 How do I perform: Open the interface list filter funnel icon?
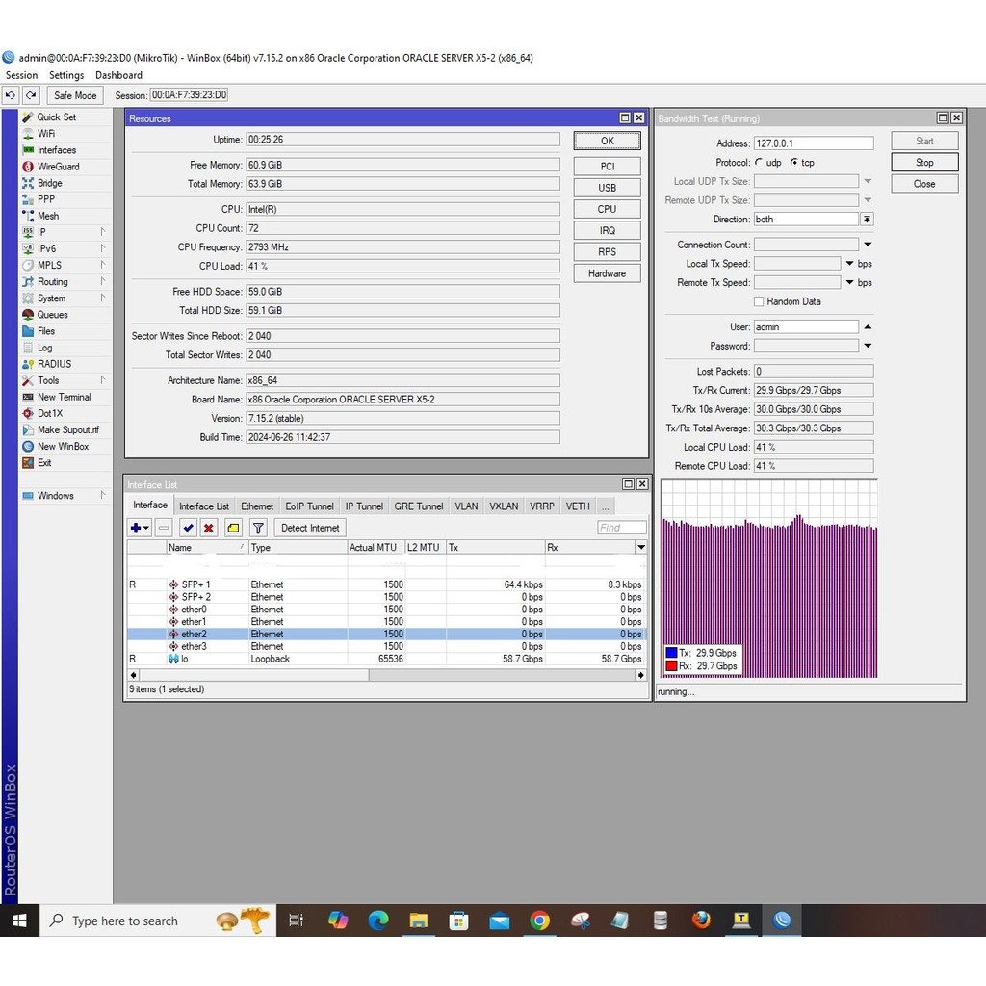point(258,528)
